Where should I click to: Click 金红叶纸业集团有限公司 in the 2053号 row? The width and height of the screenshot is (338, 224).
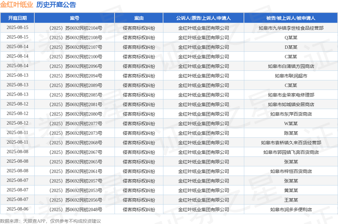(203, 190)
